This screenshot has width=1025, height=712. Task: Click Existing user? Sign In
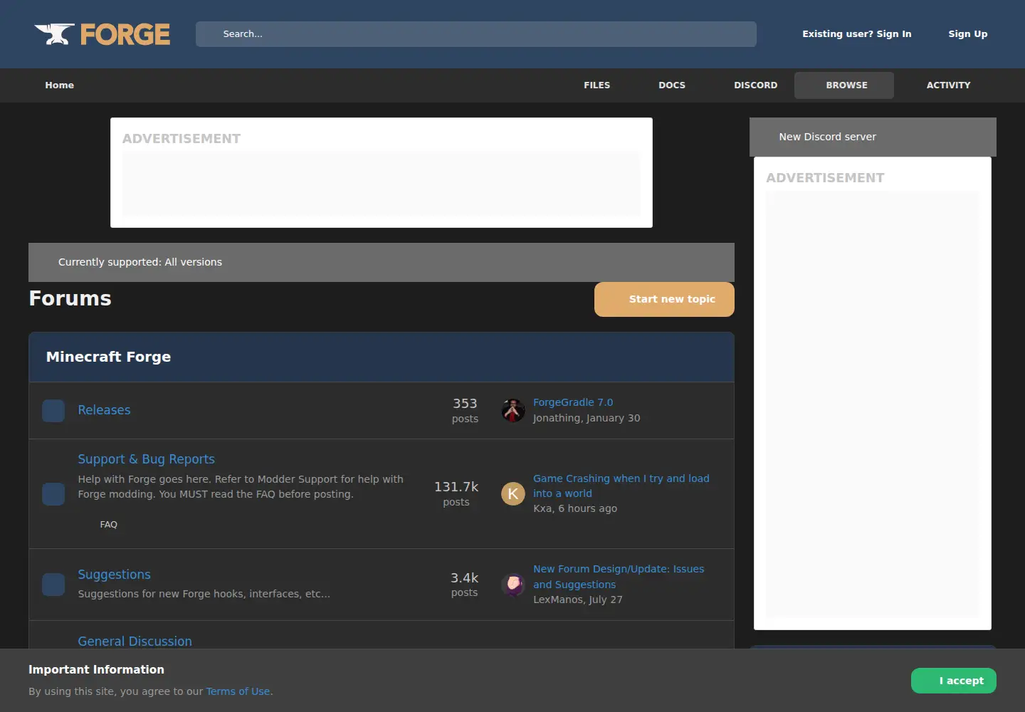click(x=857, y=34)
